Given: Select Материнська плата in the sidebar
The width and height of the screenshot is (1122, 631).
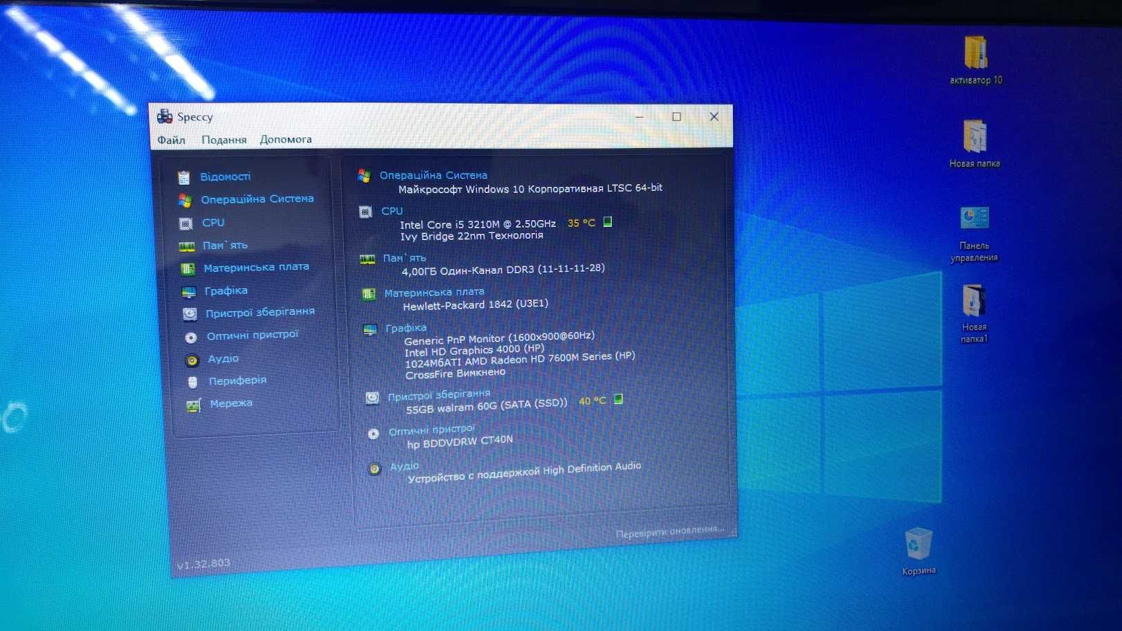Looking at the screenshot, I should (x=256, y=267).
